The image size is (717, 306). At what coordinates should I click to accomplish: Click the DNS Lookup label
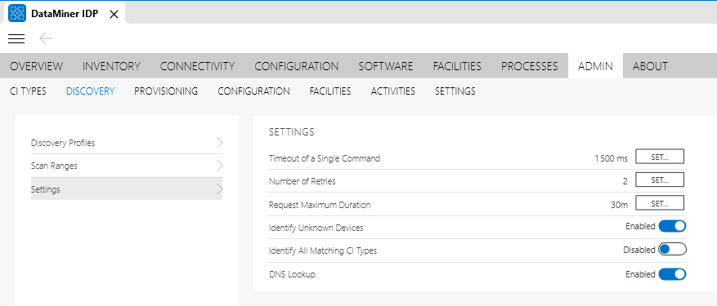point(292,274)
